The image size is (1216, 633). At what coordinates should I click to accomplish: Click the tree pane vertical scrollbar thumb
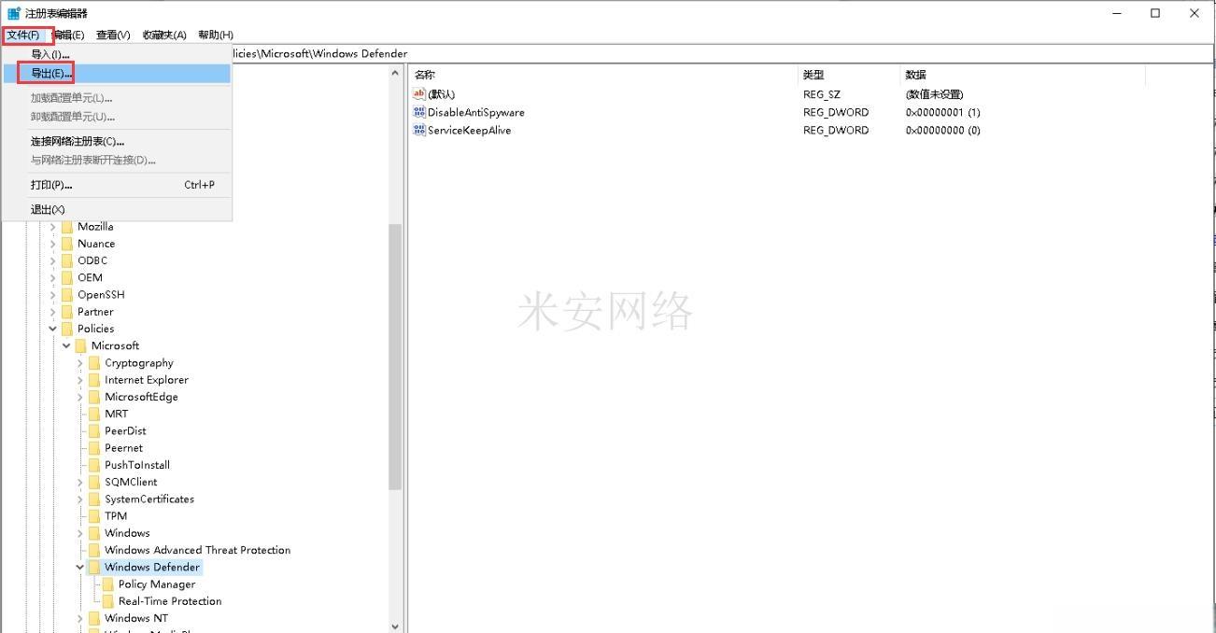[x=395, y=355]
